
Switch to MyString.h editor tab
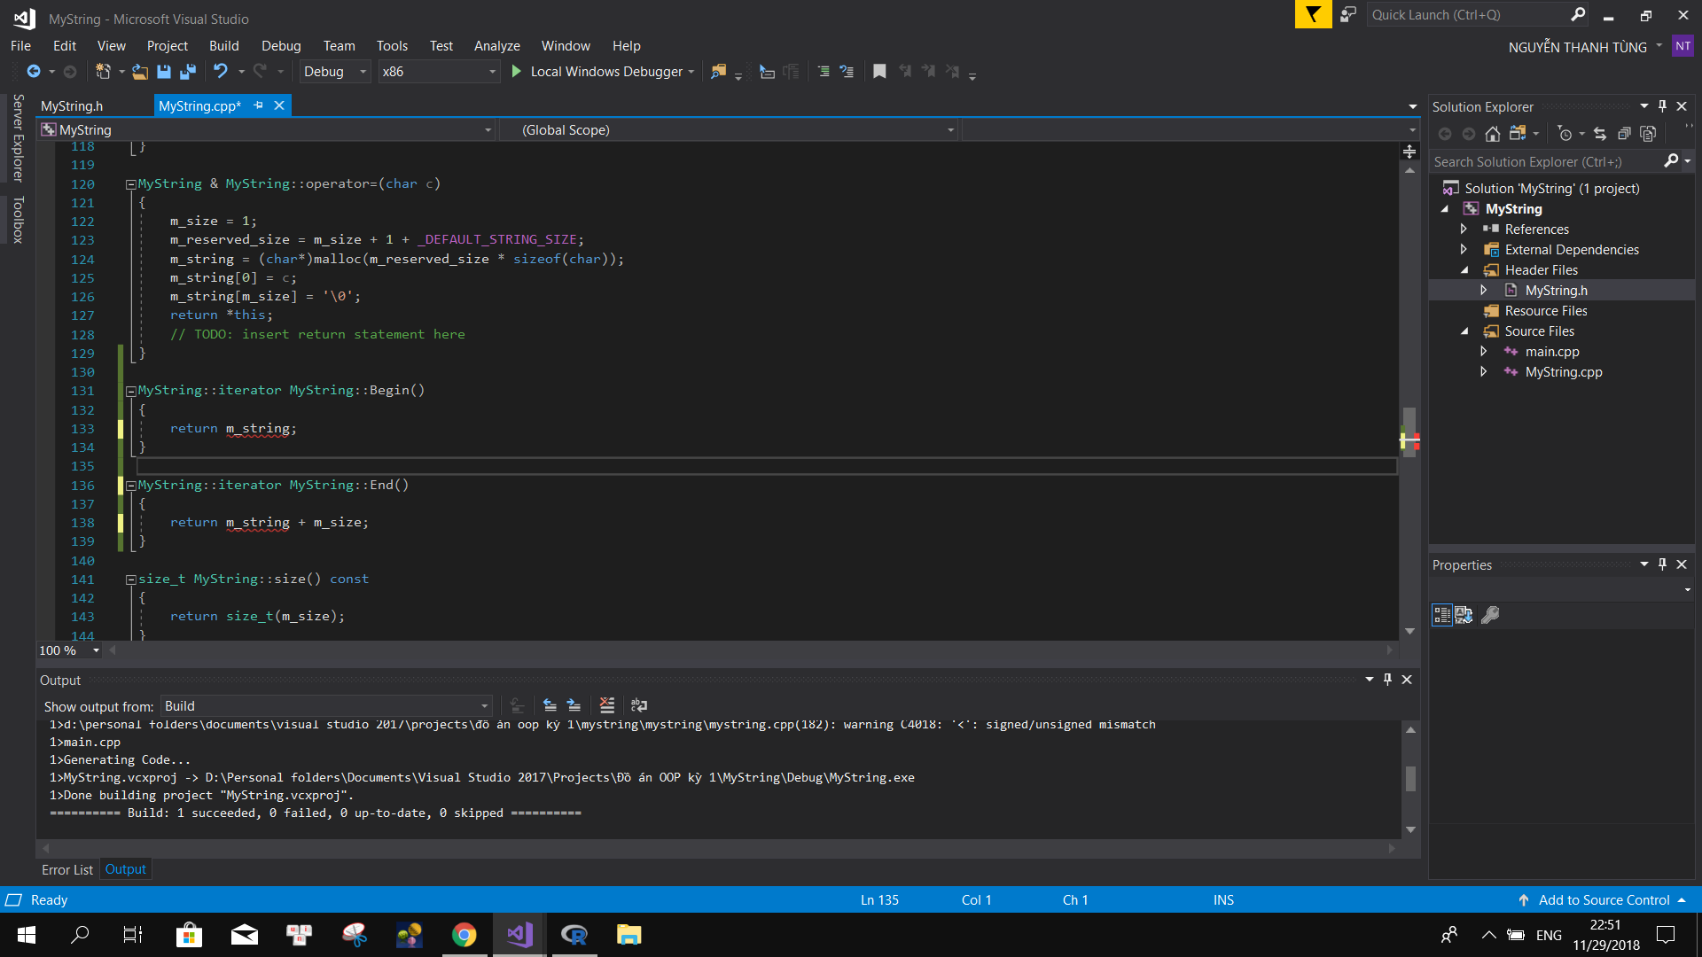72,106
